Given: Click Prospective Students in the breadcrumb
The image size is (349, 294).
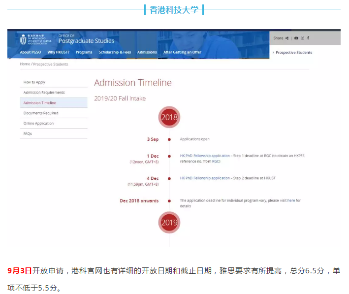Looking at the screenshot, I should click(51, 64).
